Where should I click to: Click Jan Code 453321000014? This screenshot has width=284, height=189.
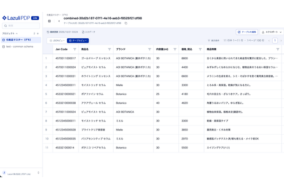point(65,147)
